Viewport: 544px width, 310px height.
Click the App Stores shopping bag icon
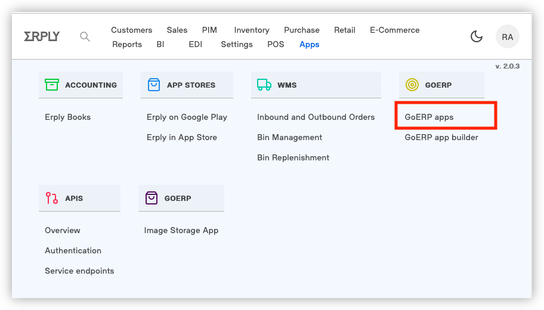pos(154,85)
